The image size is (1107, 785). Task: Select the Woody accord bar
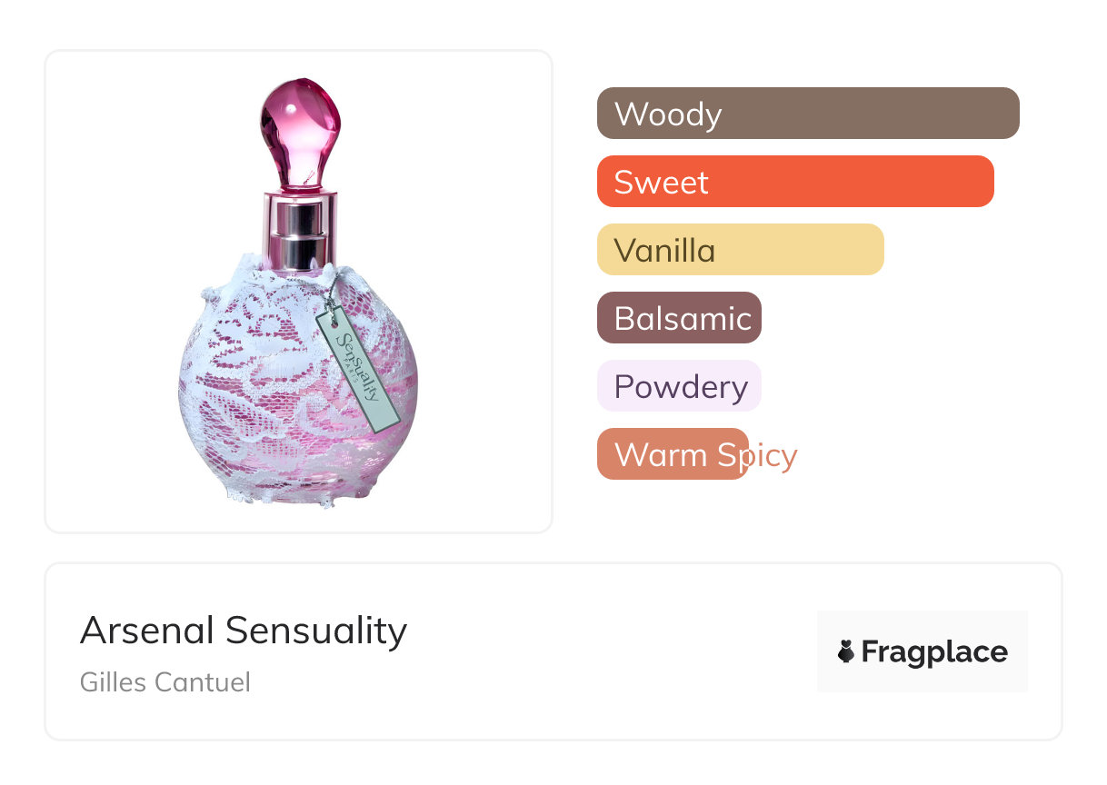tap(807, 114)
